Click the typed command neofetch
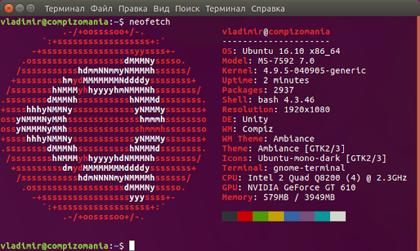 pos(150,22)
